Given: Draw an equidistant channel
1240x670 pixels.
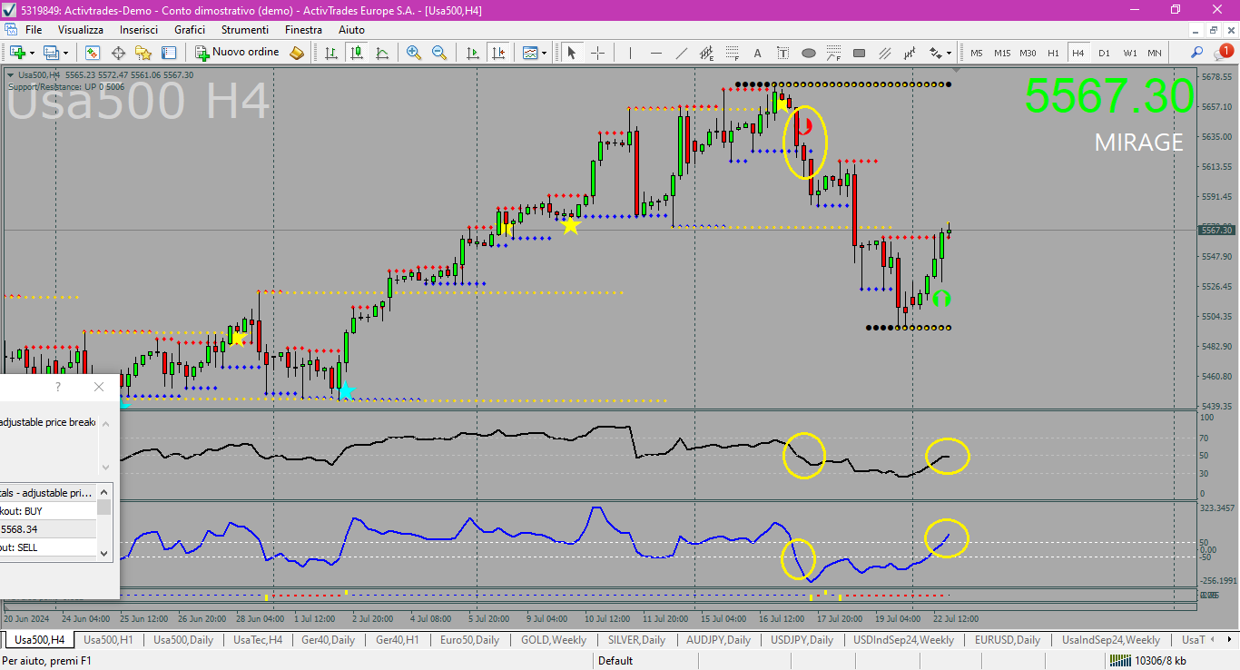Looking at the screenshot, I should [x=707, y=53].
